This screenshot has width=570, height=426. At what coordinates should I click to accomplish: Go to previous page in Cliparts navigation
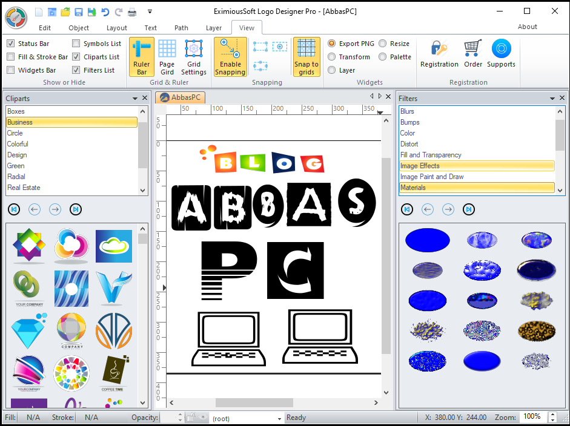(x=35, y=209)
